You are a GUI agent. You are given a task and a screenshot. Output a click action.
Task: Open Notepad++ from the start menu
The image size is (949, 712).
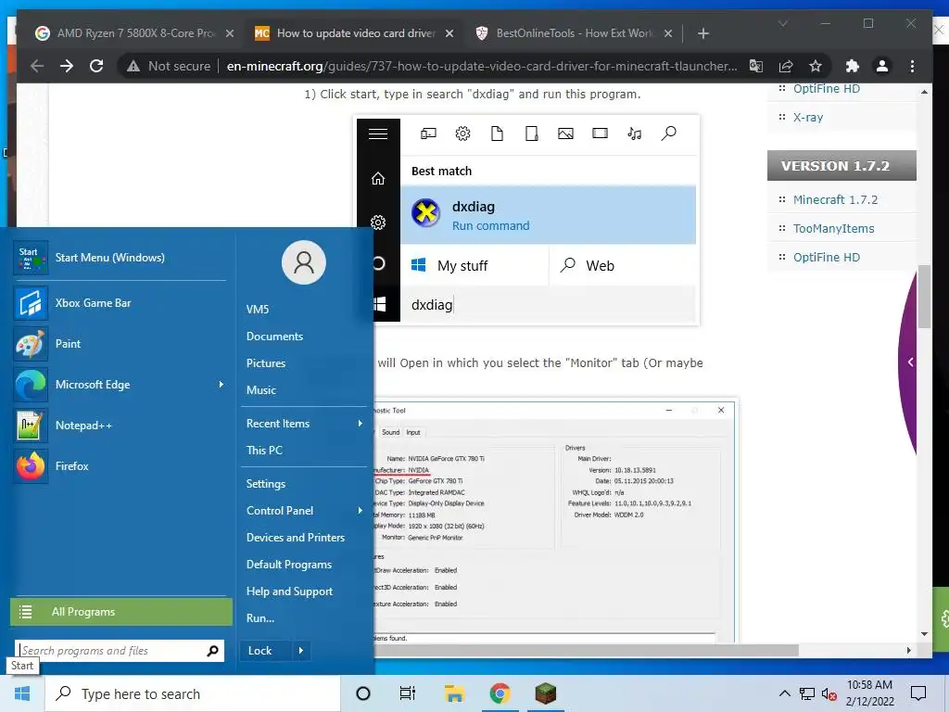[x=120, y=426]
